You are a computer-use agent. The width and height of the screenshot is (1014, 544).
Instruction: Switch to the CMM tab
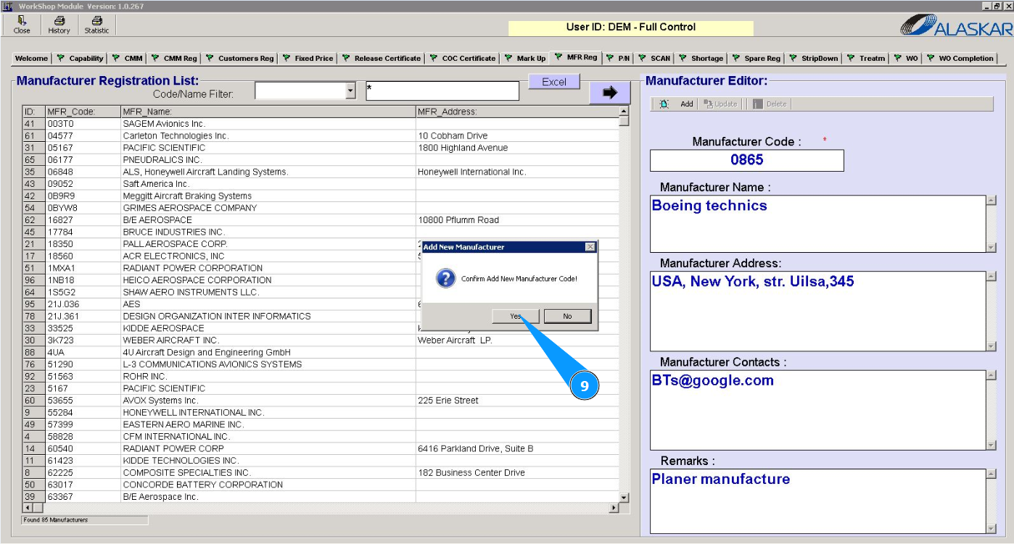[x=128, y=59]
